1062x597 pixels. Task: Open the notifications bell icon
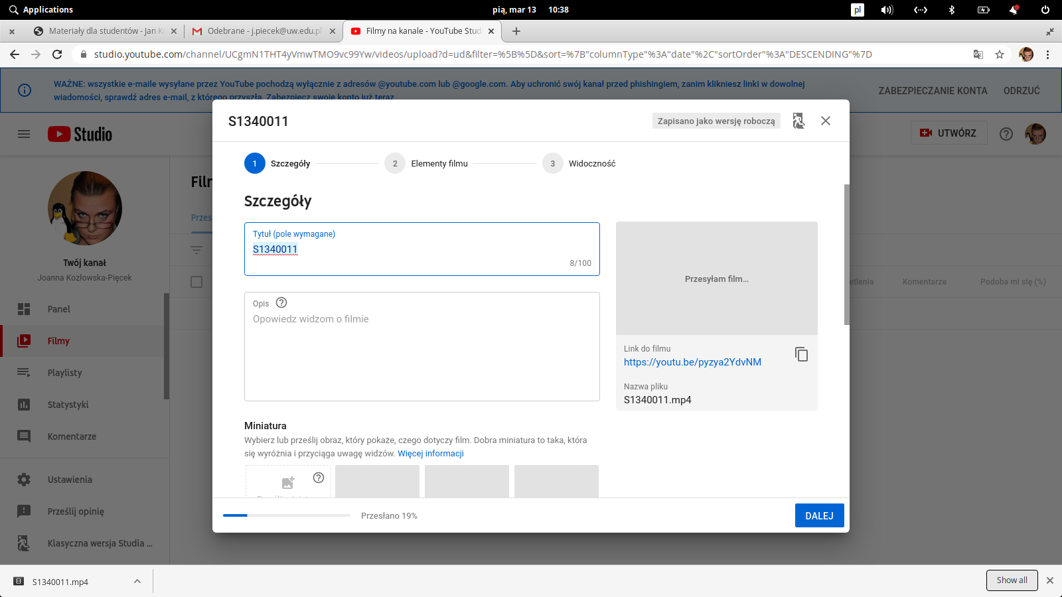[x=1014, y=10]
